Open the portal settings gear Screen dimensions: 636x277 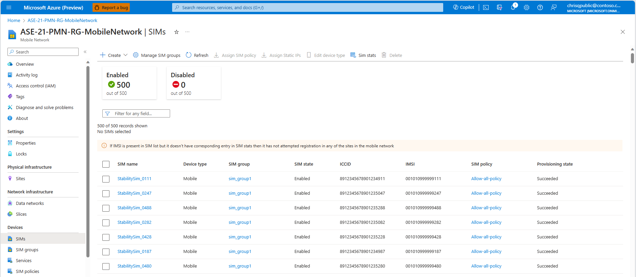click(x=526, y=7)
